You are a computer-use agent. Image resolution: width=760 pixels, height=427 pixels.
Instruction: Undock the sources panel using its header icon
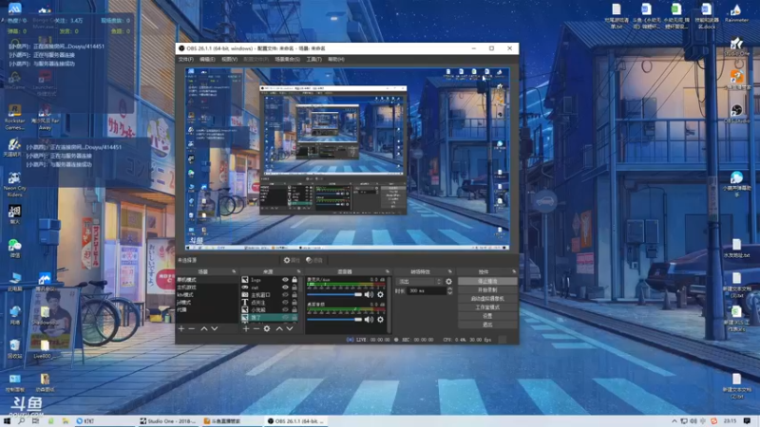[298, 271]
